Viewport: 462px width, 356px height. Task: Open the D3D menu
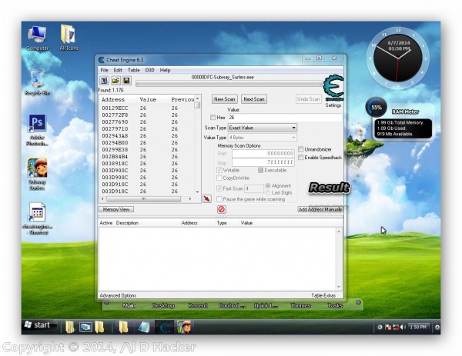click(149, 70)
